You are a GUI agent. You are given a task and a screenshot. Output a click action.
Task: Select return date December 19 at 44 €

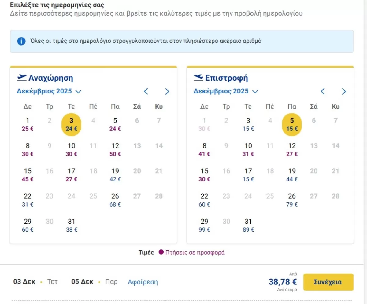point(292,174)
